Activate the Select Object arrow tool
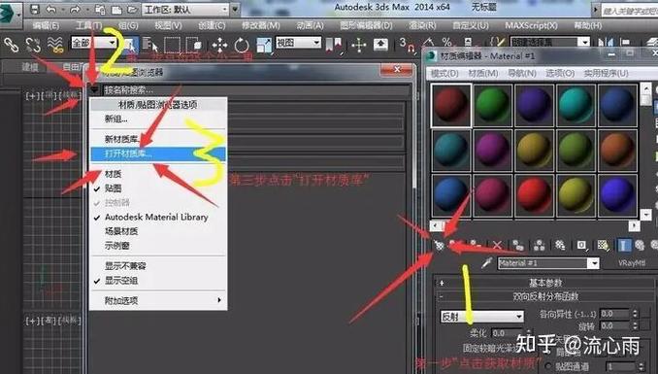The image size is (658, 374). (130, 44)
